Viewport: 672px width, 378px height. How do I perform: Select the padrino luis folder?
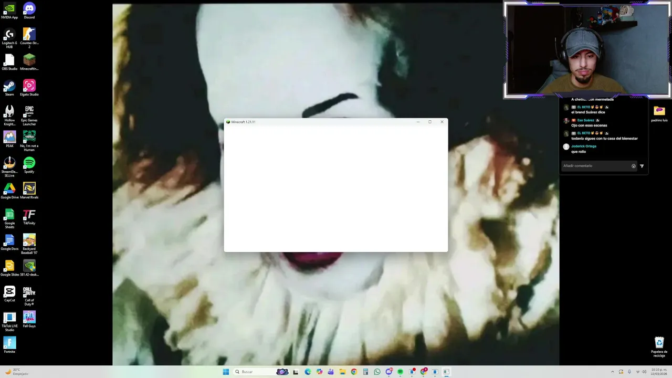(x=659, y=113)
